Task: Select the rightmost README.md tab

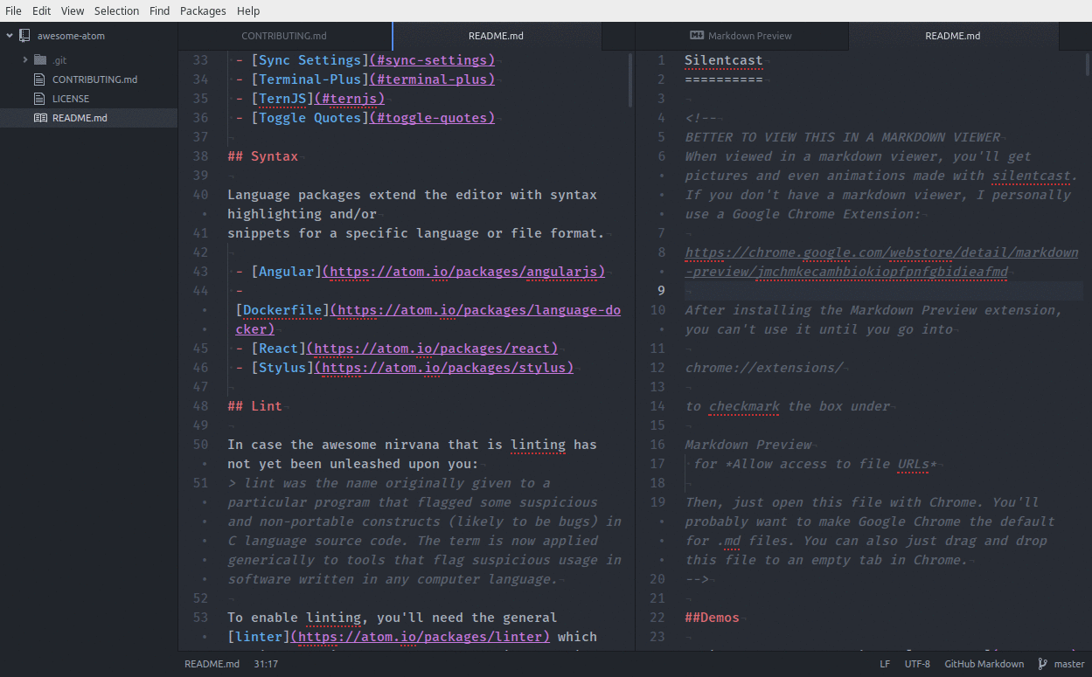Action: (952, 36)
